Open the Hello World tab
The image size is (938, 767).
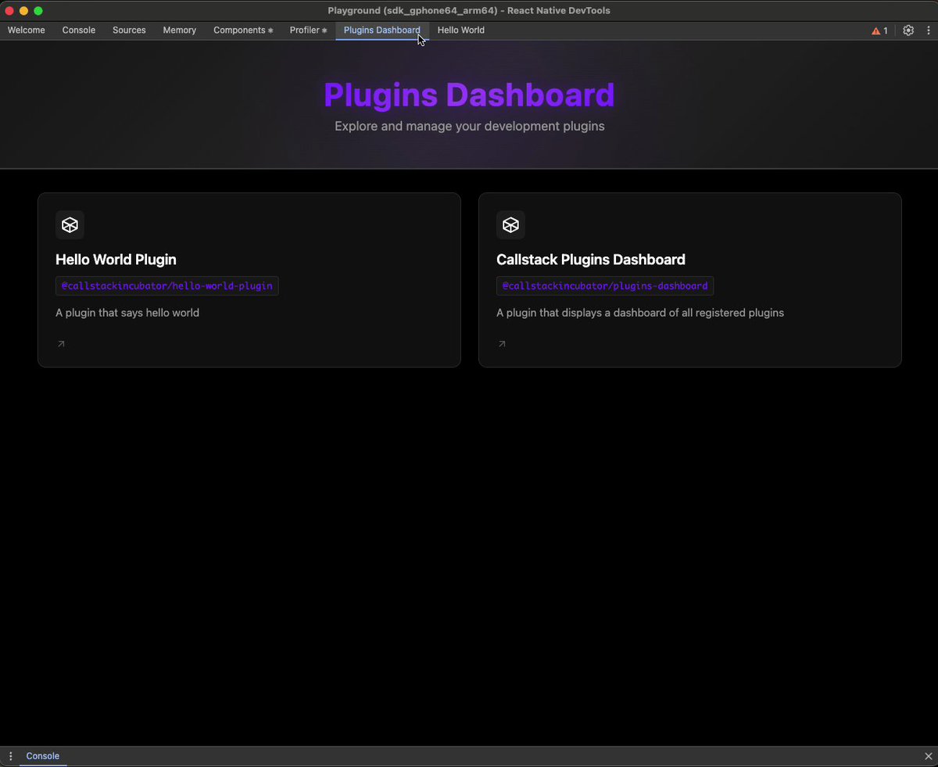[x=461, y=30]
